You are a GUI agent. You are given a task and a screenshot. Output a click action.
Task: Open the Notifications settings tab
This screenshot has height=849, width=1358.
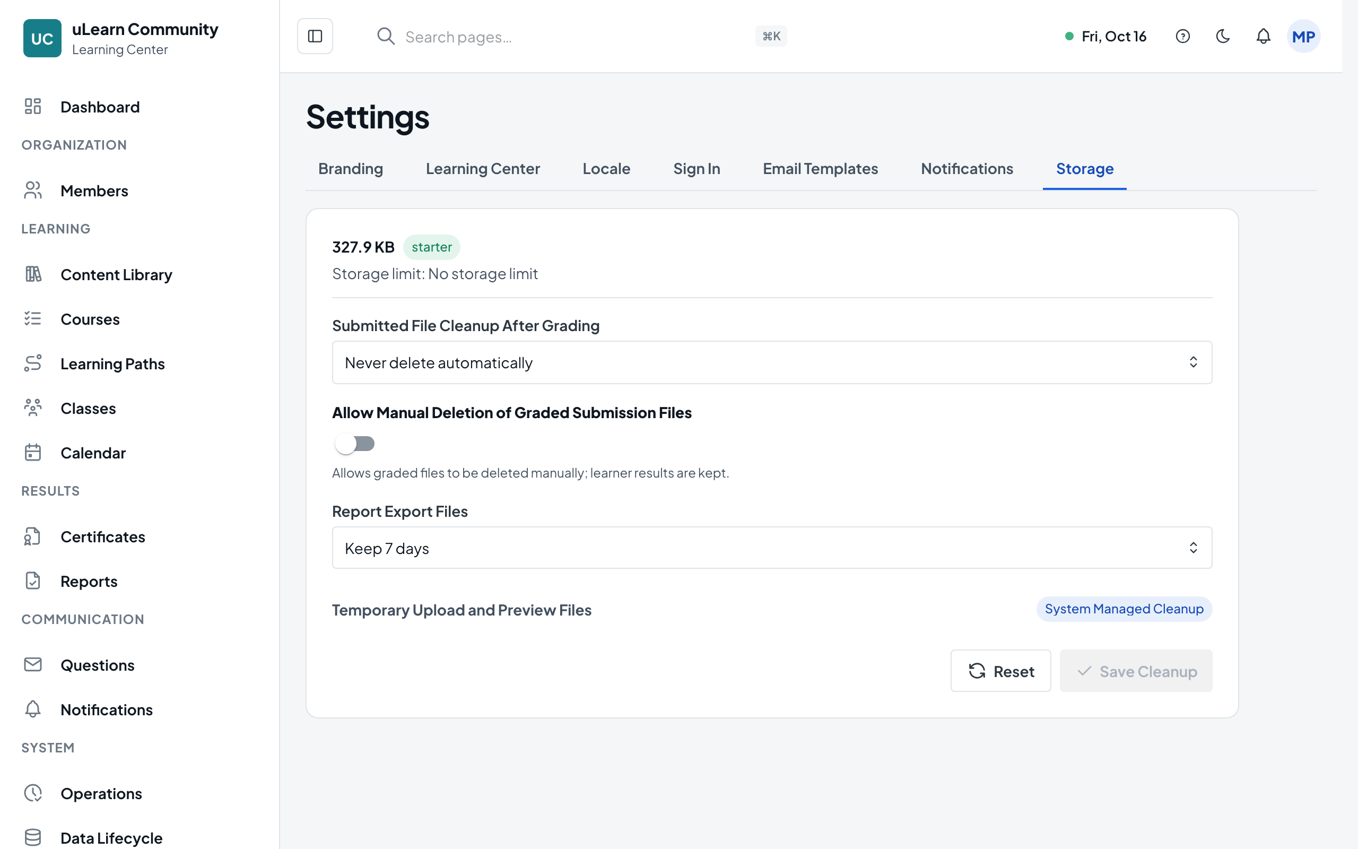click(967, 168)
